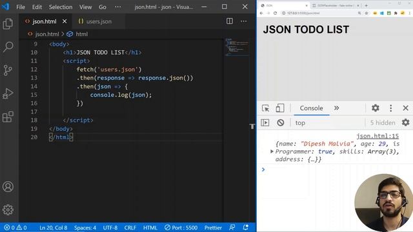Screen dimensions: 413x232
Task: Open notifications bell in the status bar
Action: (x=245, y=227)
